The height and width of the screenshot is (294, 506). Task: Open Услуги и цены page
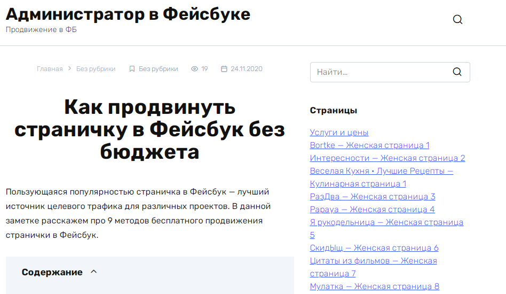339,133
